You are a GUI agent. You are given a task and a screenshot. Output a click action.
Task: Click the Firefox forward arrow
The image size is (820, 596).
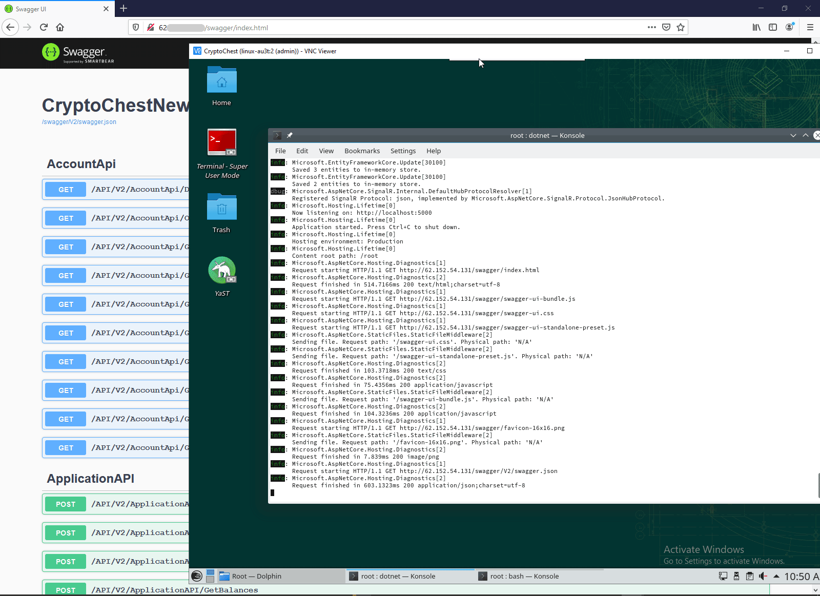tap(27, 27)
